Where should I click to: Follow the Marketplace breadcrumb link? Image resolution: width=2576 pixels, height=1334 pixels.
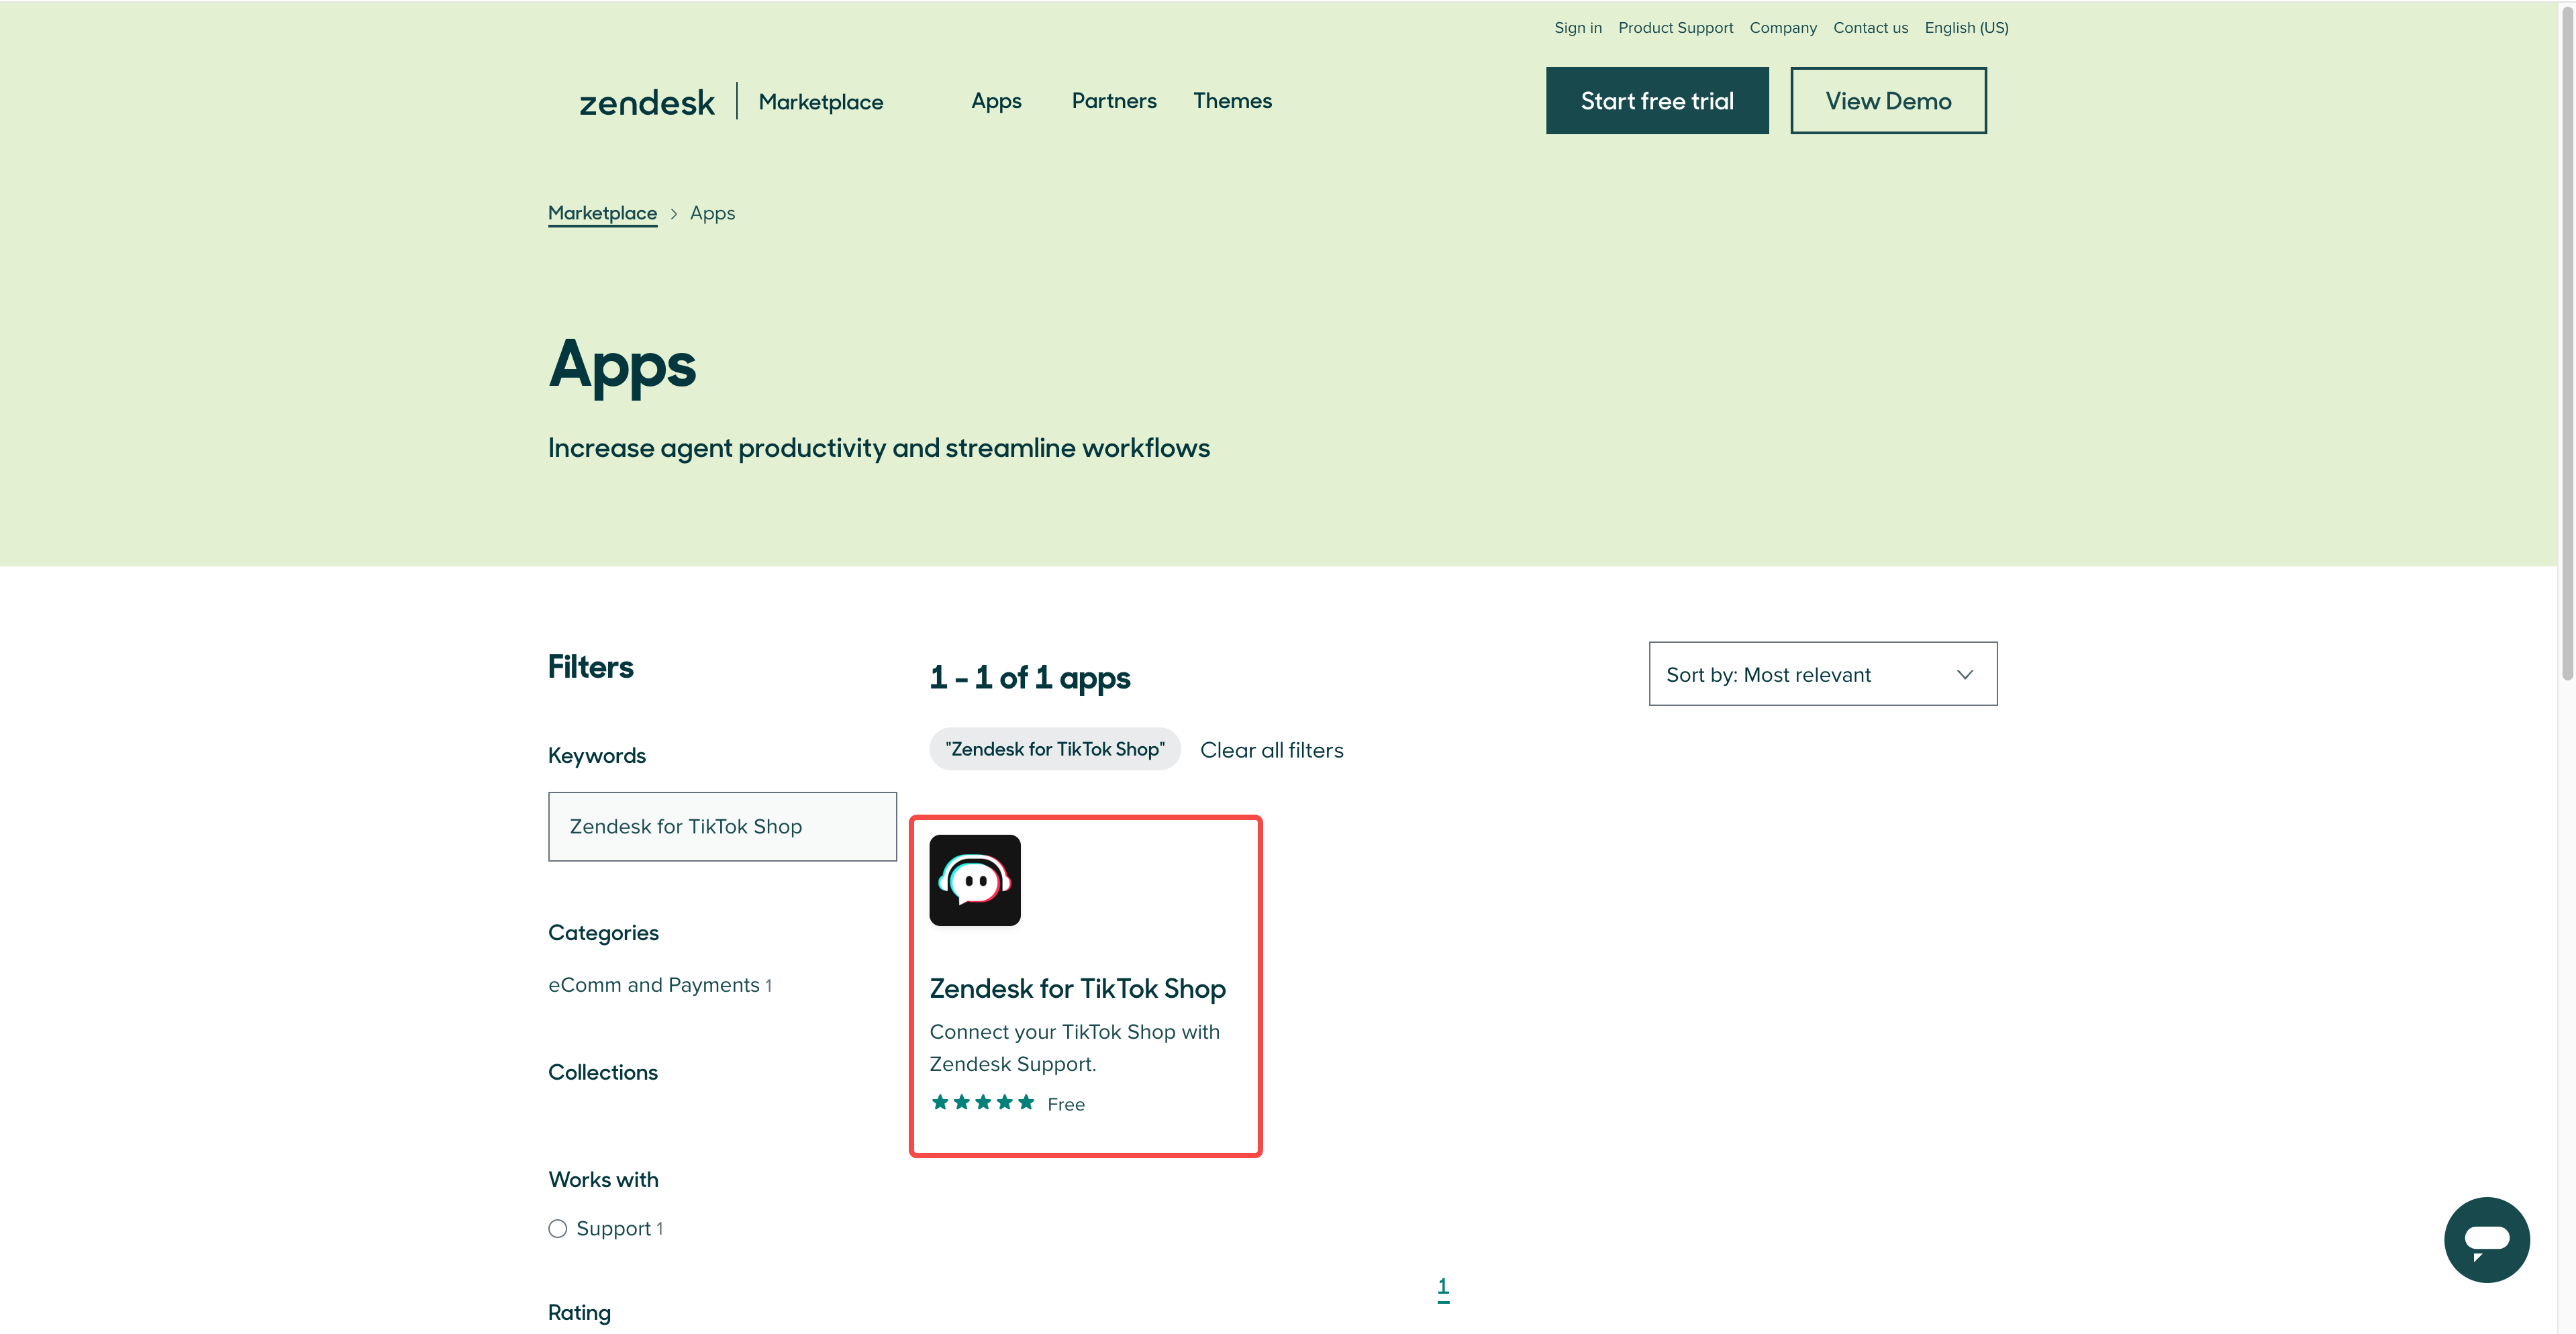(602, 213)
